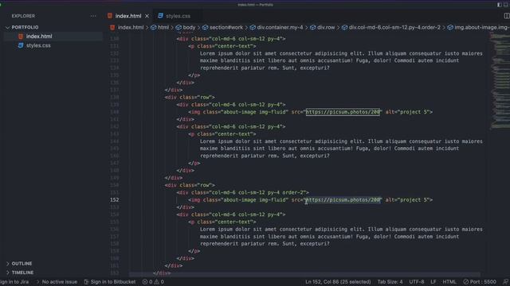
Task: Click the symbol icon before html breadcrumb
Action: 154,28
